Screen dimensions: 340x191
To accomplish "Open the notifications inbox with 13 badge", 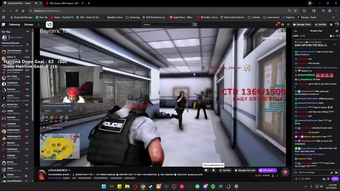I will click(x=277, y=24).
